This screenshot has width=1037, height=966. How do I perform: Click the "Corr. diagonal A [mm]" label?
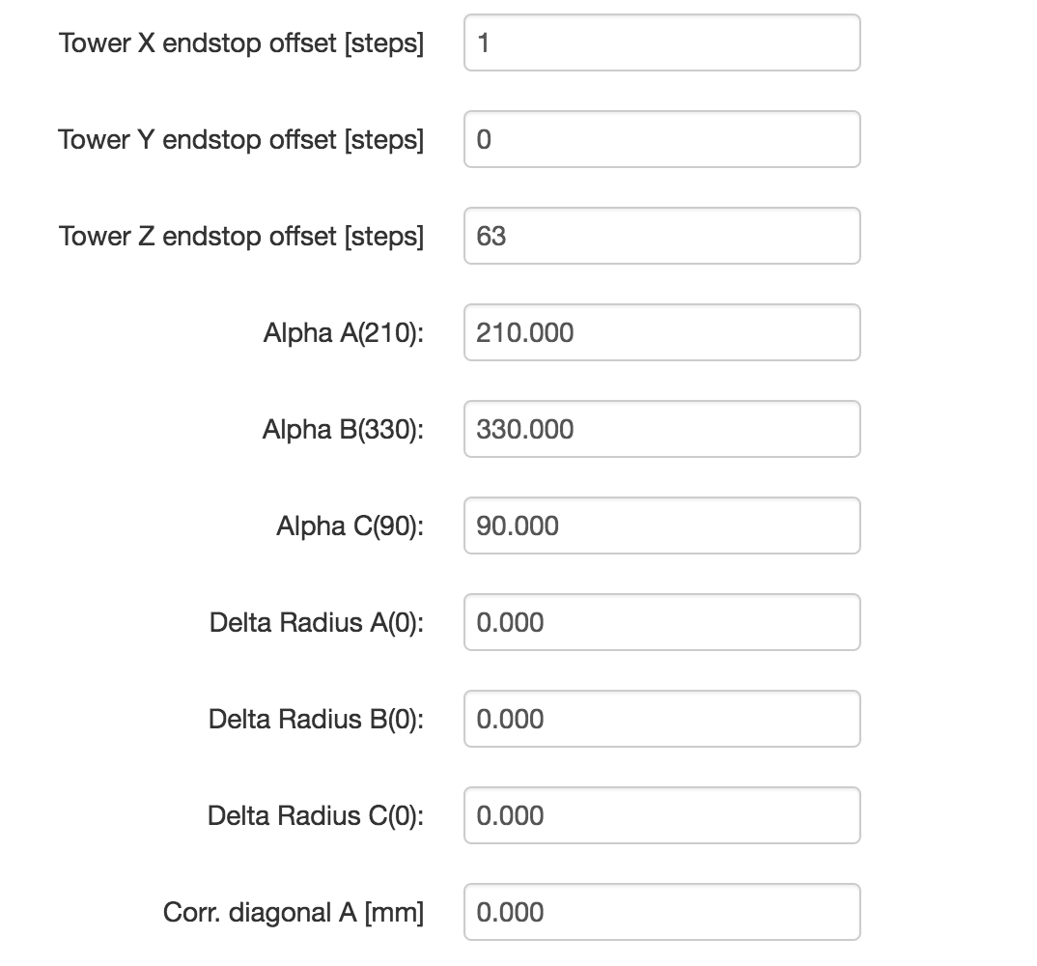click(294, 913)
